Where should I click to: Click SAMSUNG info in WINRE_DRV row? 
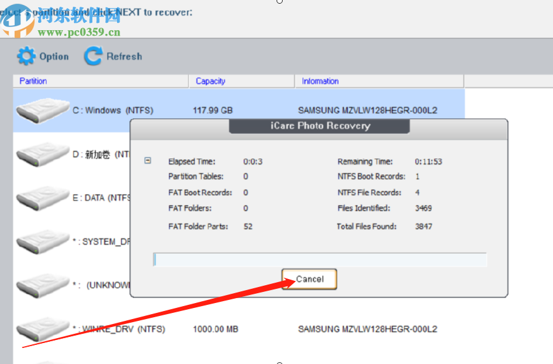(368, 329)
